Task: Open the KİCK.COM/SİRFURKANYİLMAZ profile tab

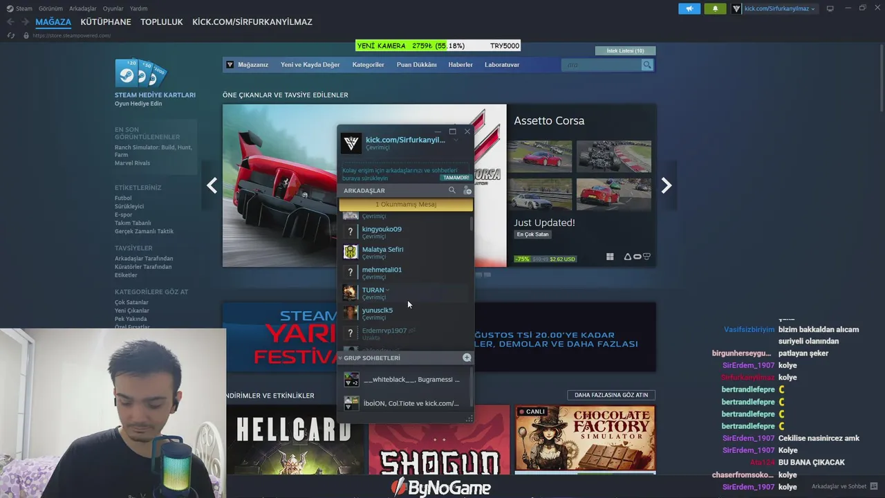Action: (x=252, y=22)
